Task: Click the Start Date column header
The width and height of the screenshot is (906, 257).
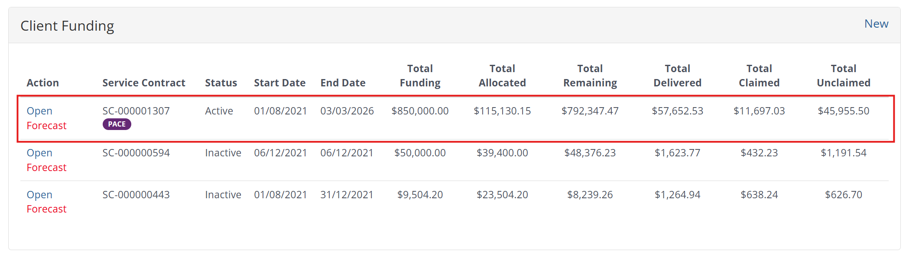Action: click(279, 83)
